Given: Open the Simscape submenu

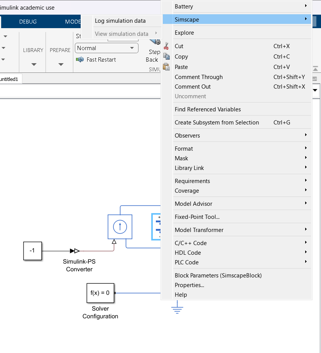Looking at the screenshot, I should [x=237, y=19].
